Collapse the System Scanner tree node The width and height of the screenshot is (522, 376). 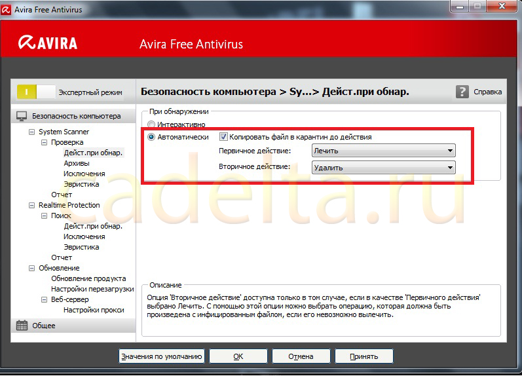point(31,132)
